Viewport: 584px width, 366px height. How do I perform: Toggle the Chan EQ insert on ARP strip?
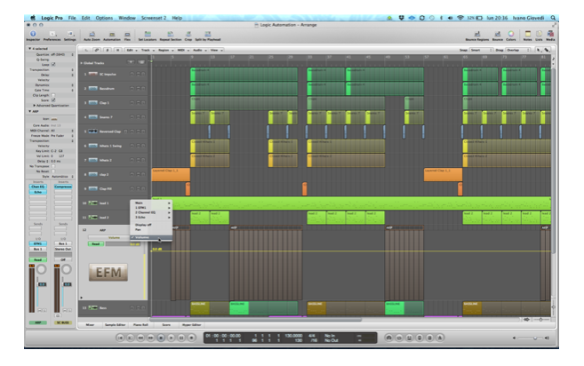click(37, 187)
